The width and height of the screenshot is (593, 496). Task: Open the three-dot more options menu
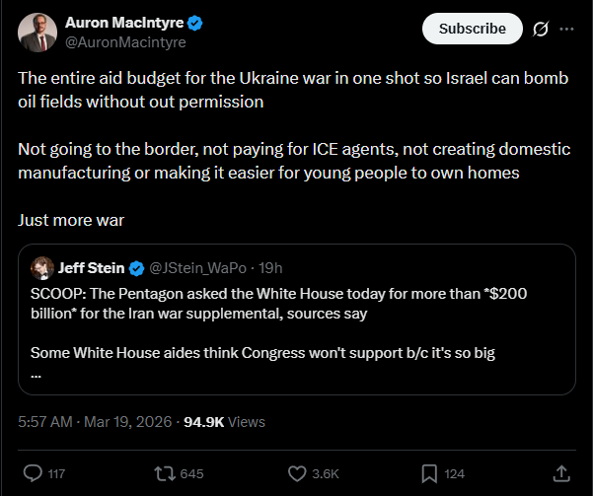(x=566, y=29)
